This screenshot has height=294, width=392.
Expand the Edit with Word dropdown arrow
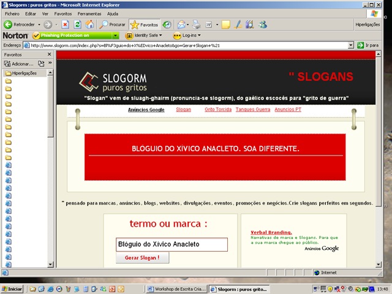(217, 24)
